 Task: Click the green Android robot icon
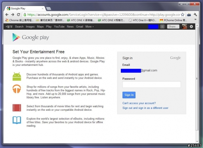[x=17, y=76]
